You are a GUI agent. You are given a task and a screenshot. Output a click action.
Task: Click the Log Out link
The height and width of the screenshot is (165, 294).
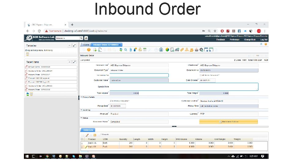264,40
